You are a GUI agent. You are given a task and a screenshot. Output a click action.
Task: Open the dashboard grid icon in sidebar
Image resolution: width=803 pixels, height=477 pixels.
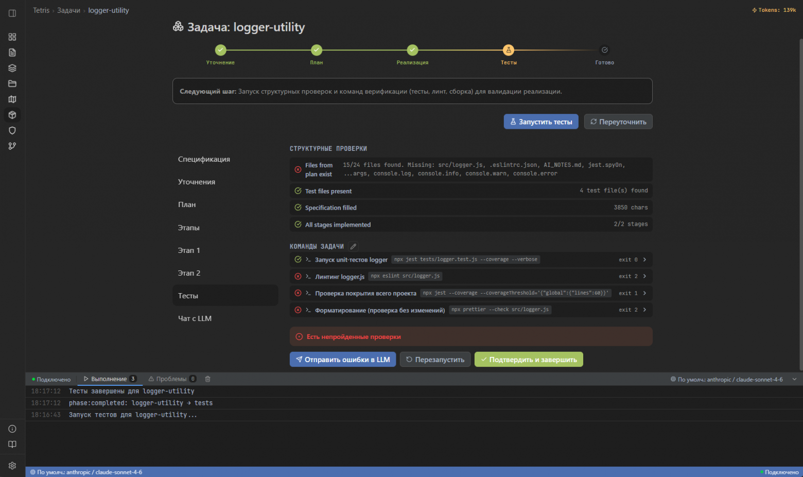tap(12, 37)
